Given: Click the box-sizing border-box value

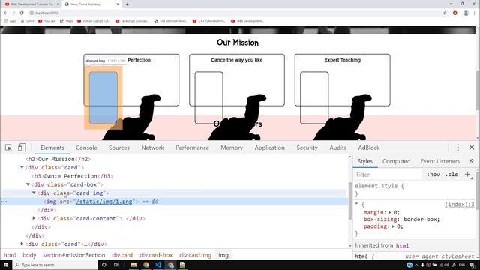Looking at the screenshot, I should [421, 220].
